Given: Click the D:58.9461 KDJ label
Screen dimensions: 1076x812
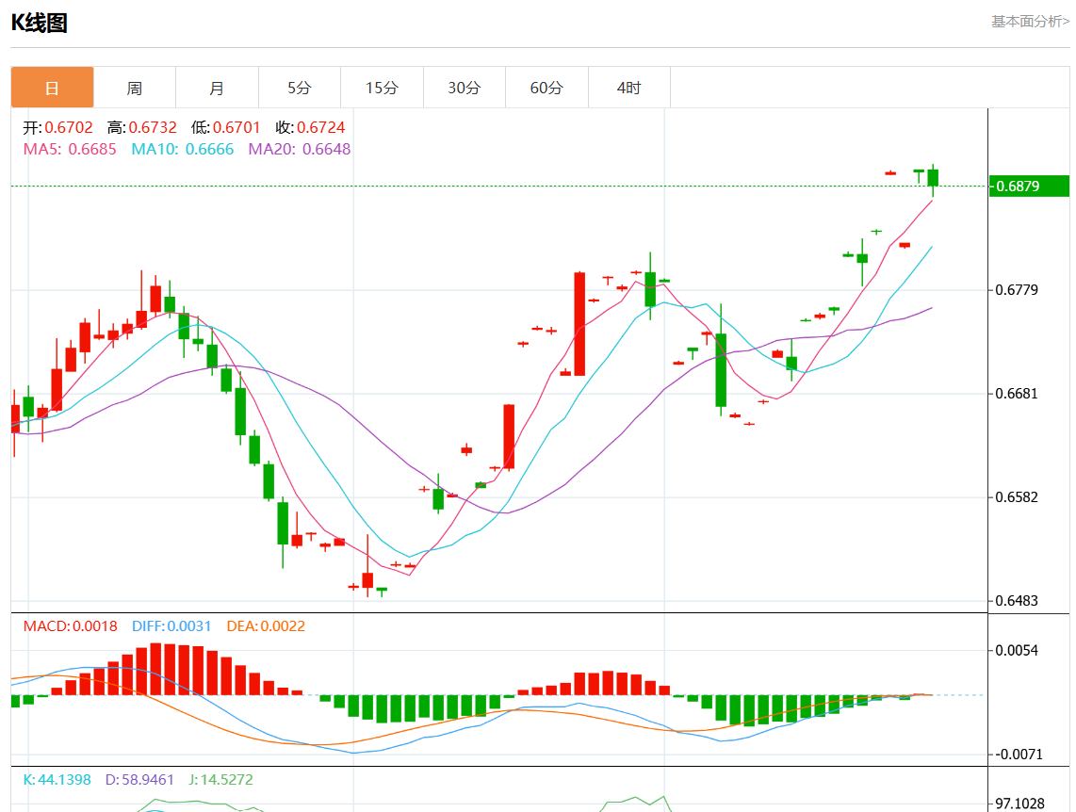Looking at the screenshot, I should point(139,780).
